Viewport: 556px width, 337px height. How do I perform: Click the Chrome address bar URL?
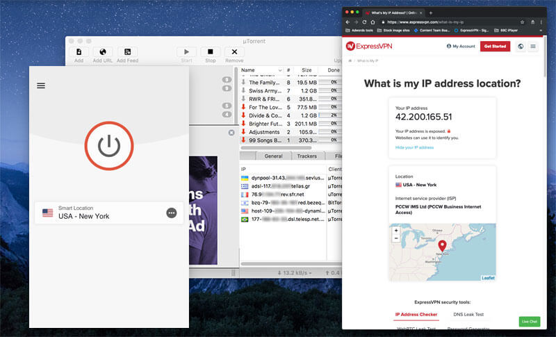(425, 22)
